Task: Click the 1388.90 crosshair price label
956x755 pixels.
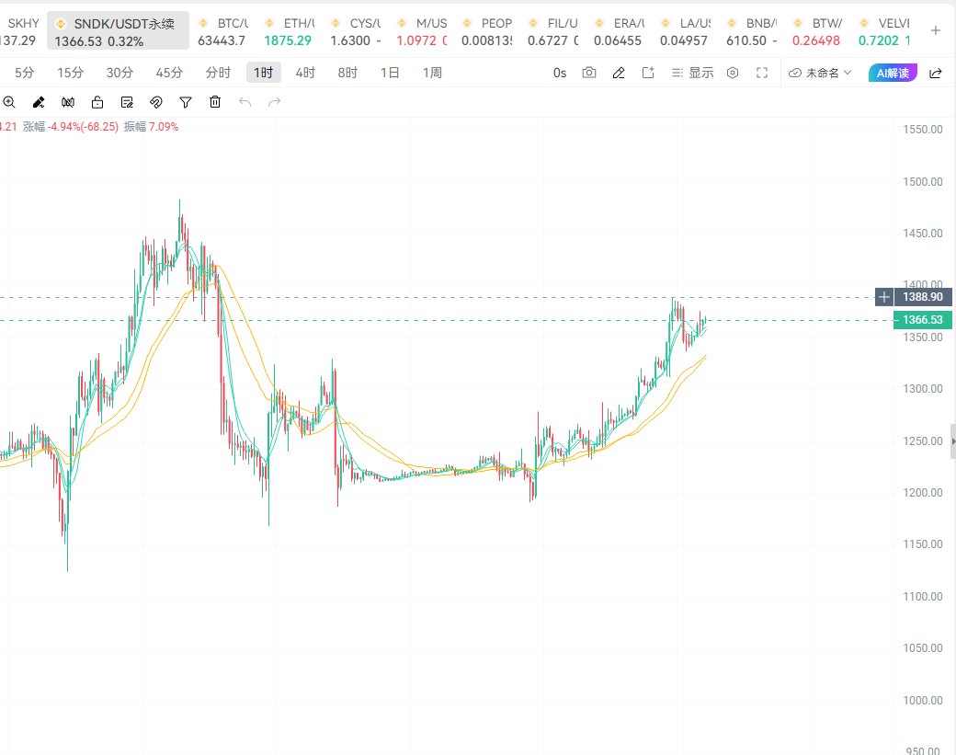Action: point(923,297)
